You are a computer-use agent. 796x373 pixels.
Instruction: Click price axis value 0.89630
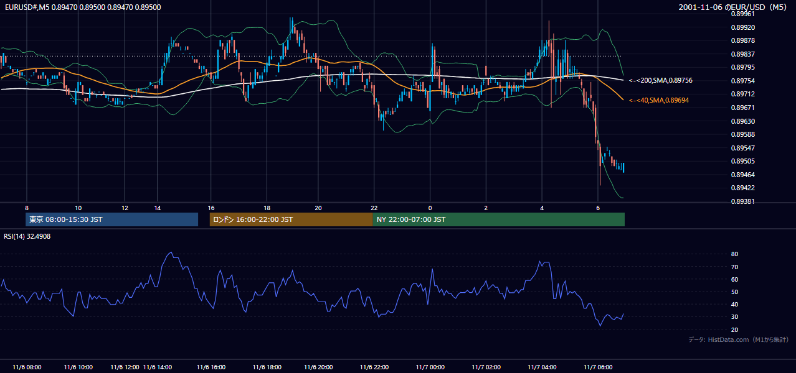[x=742, y=121]
